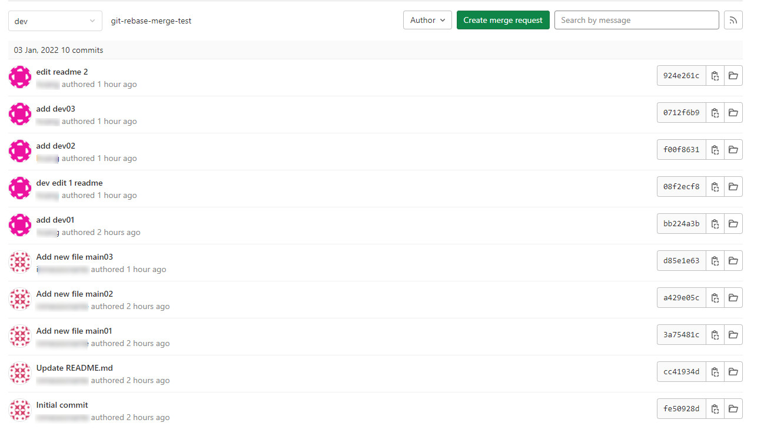The image size is (764, 433).
Task: Browse files at commit 924e261c
Action: click(x=733, y=76)
